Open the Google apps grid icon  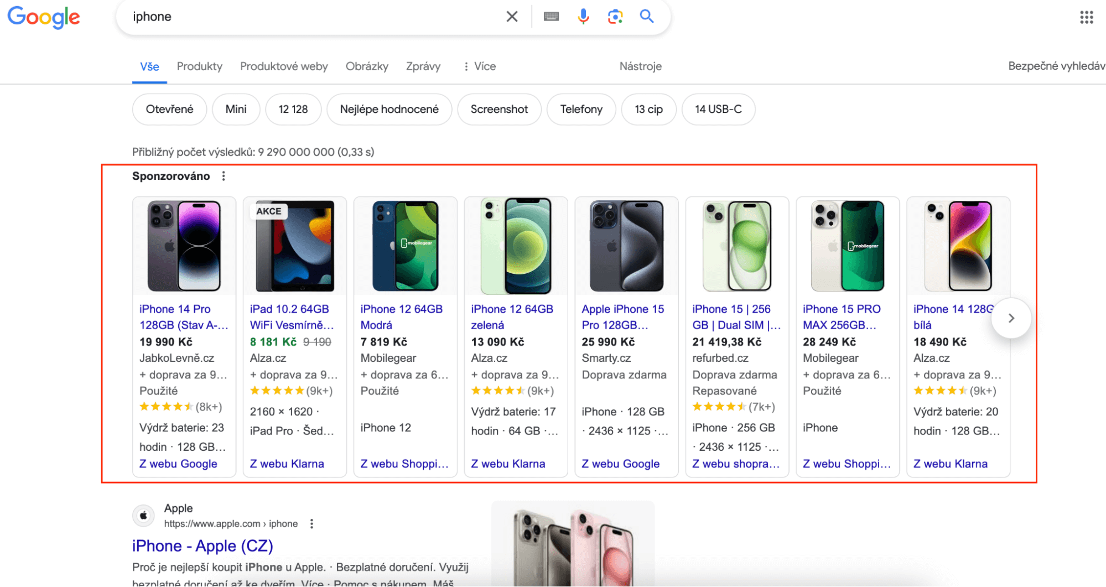(x=1087, y=17)
